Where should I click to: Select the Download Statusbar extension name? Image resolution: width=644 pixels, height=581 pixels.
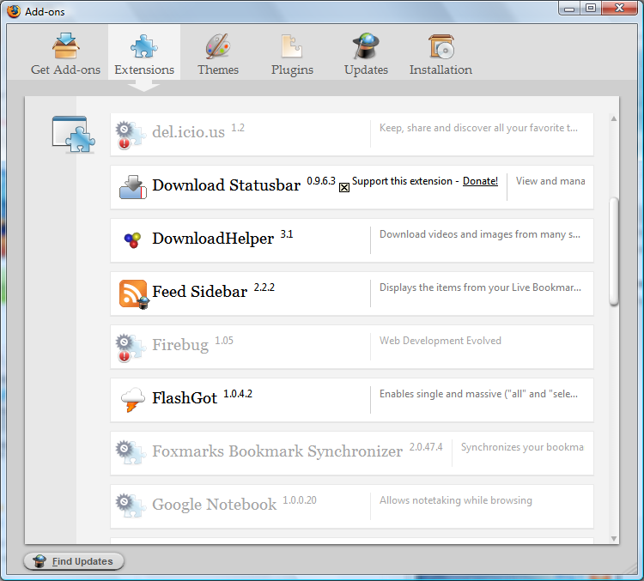point(227,185)
